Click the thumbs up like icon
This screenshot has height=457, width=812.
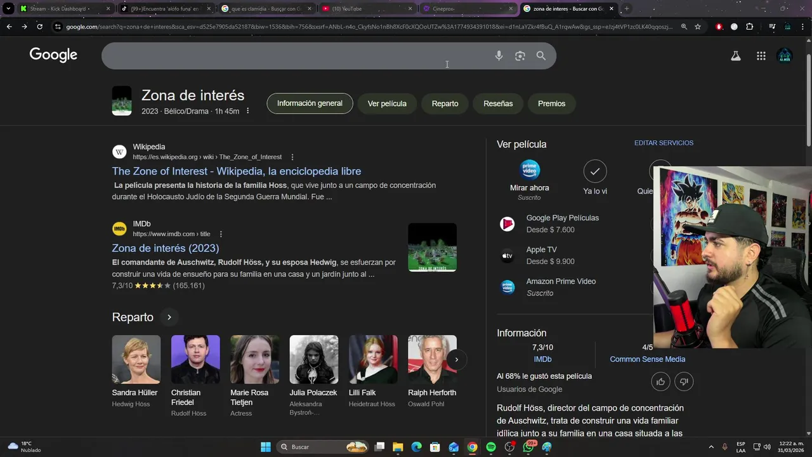pyautogui.click(x=661, y=381)
